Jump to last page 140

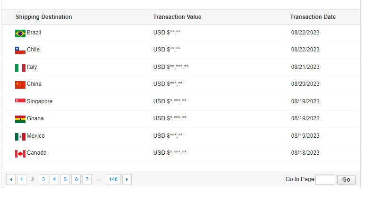(x=113, y=179)
